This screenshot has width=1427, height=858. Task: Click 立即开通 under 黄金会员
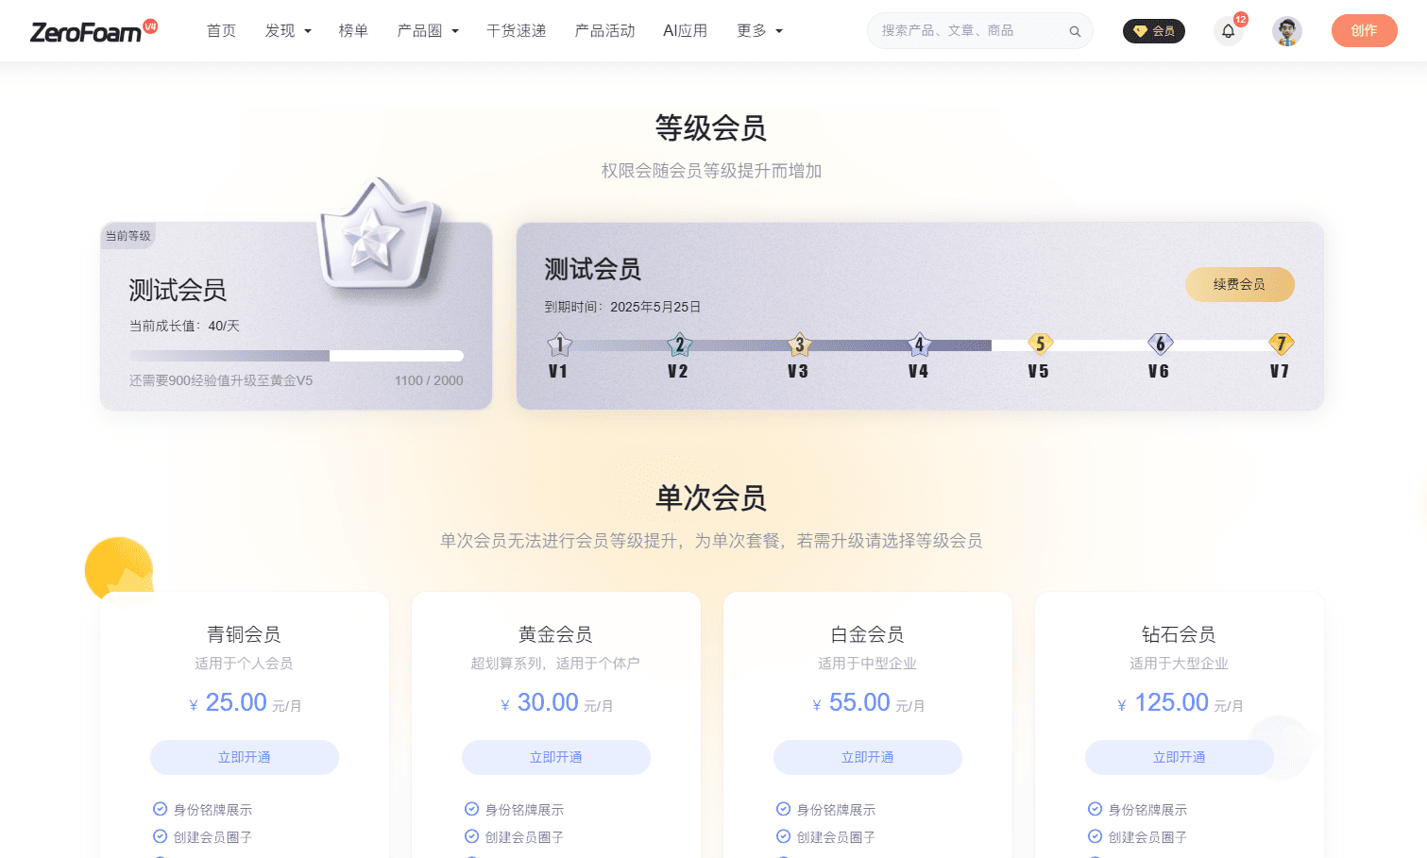555,757
